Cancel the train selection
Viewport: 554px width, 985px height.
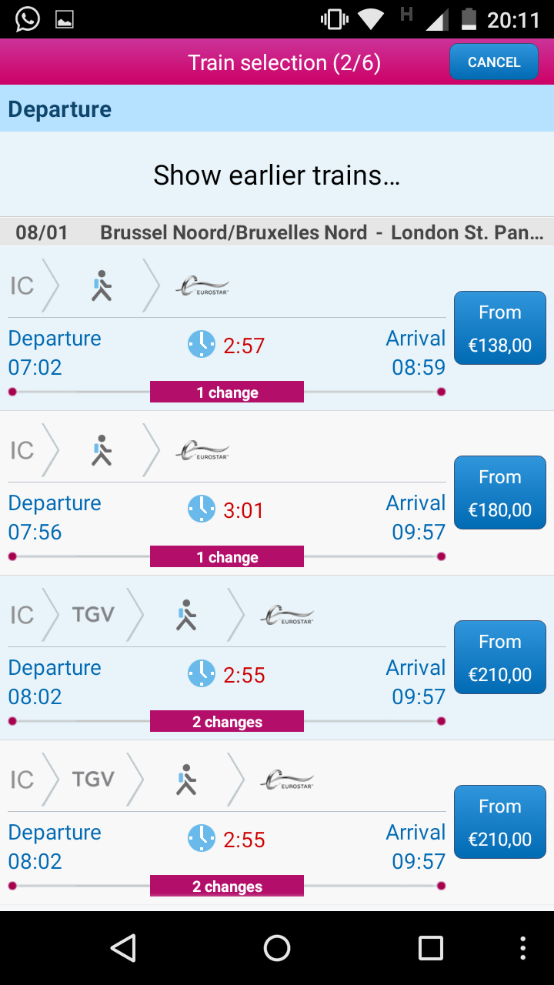(494, 62)
